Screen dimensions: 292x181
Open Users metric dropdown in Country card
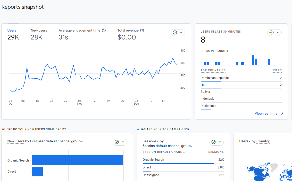point(249,141)
